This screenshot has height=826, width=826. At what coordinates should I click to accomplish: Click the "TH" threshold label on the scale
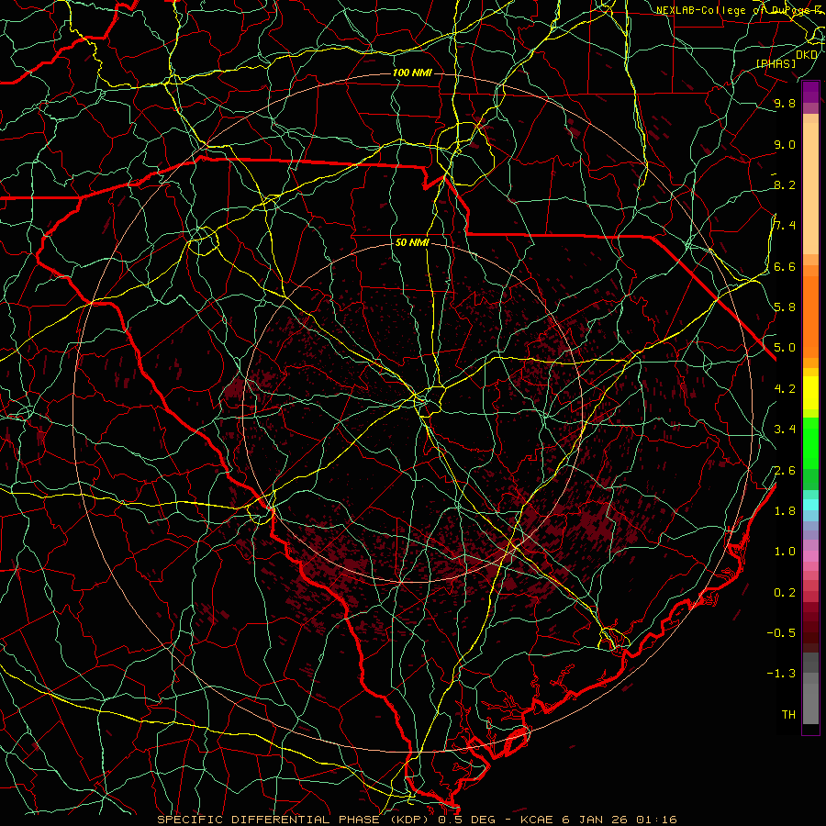788,715
